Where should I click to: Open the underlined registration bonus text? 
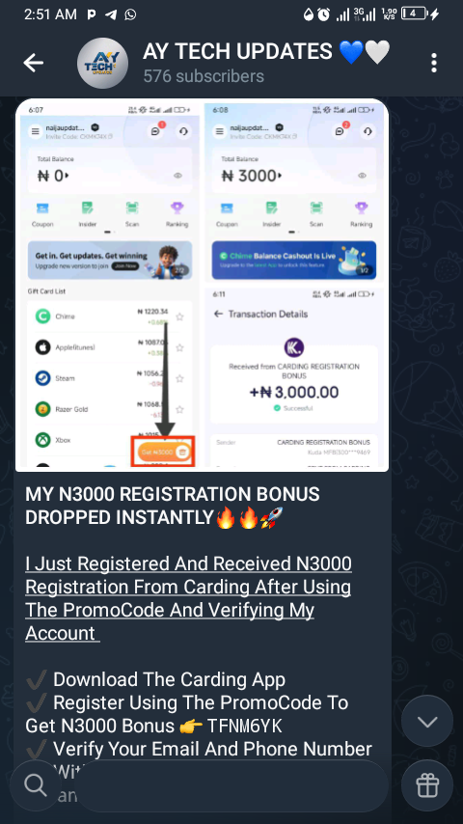pyautogui.click(x=188, y=598)
